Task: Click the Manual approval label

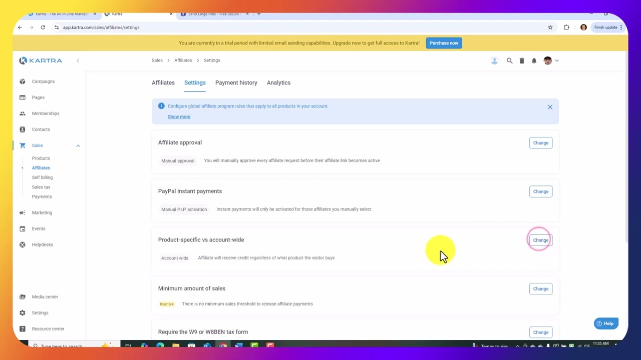Action: 178,161
